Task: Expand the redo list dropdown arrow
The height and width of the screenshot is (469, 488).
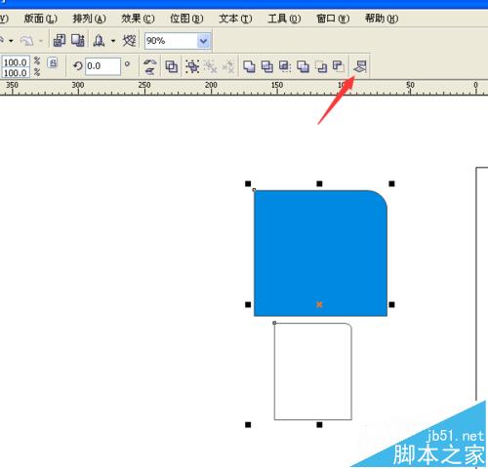Action: click(41, 41)
